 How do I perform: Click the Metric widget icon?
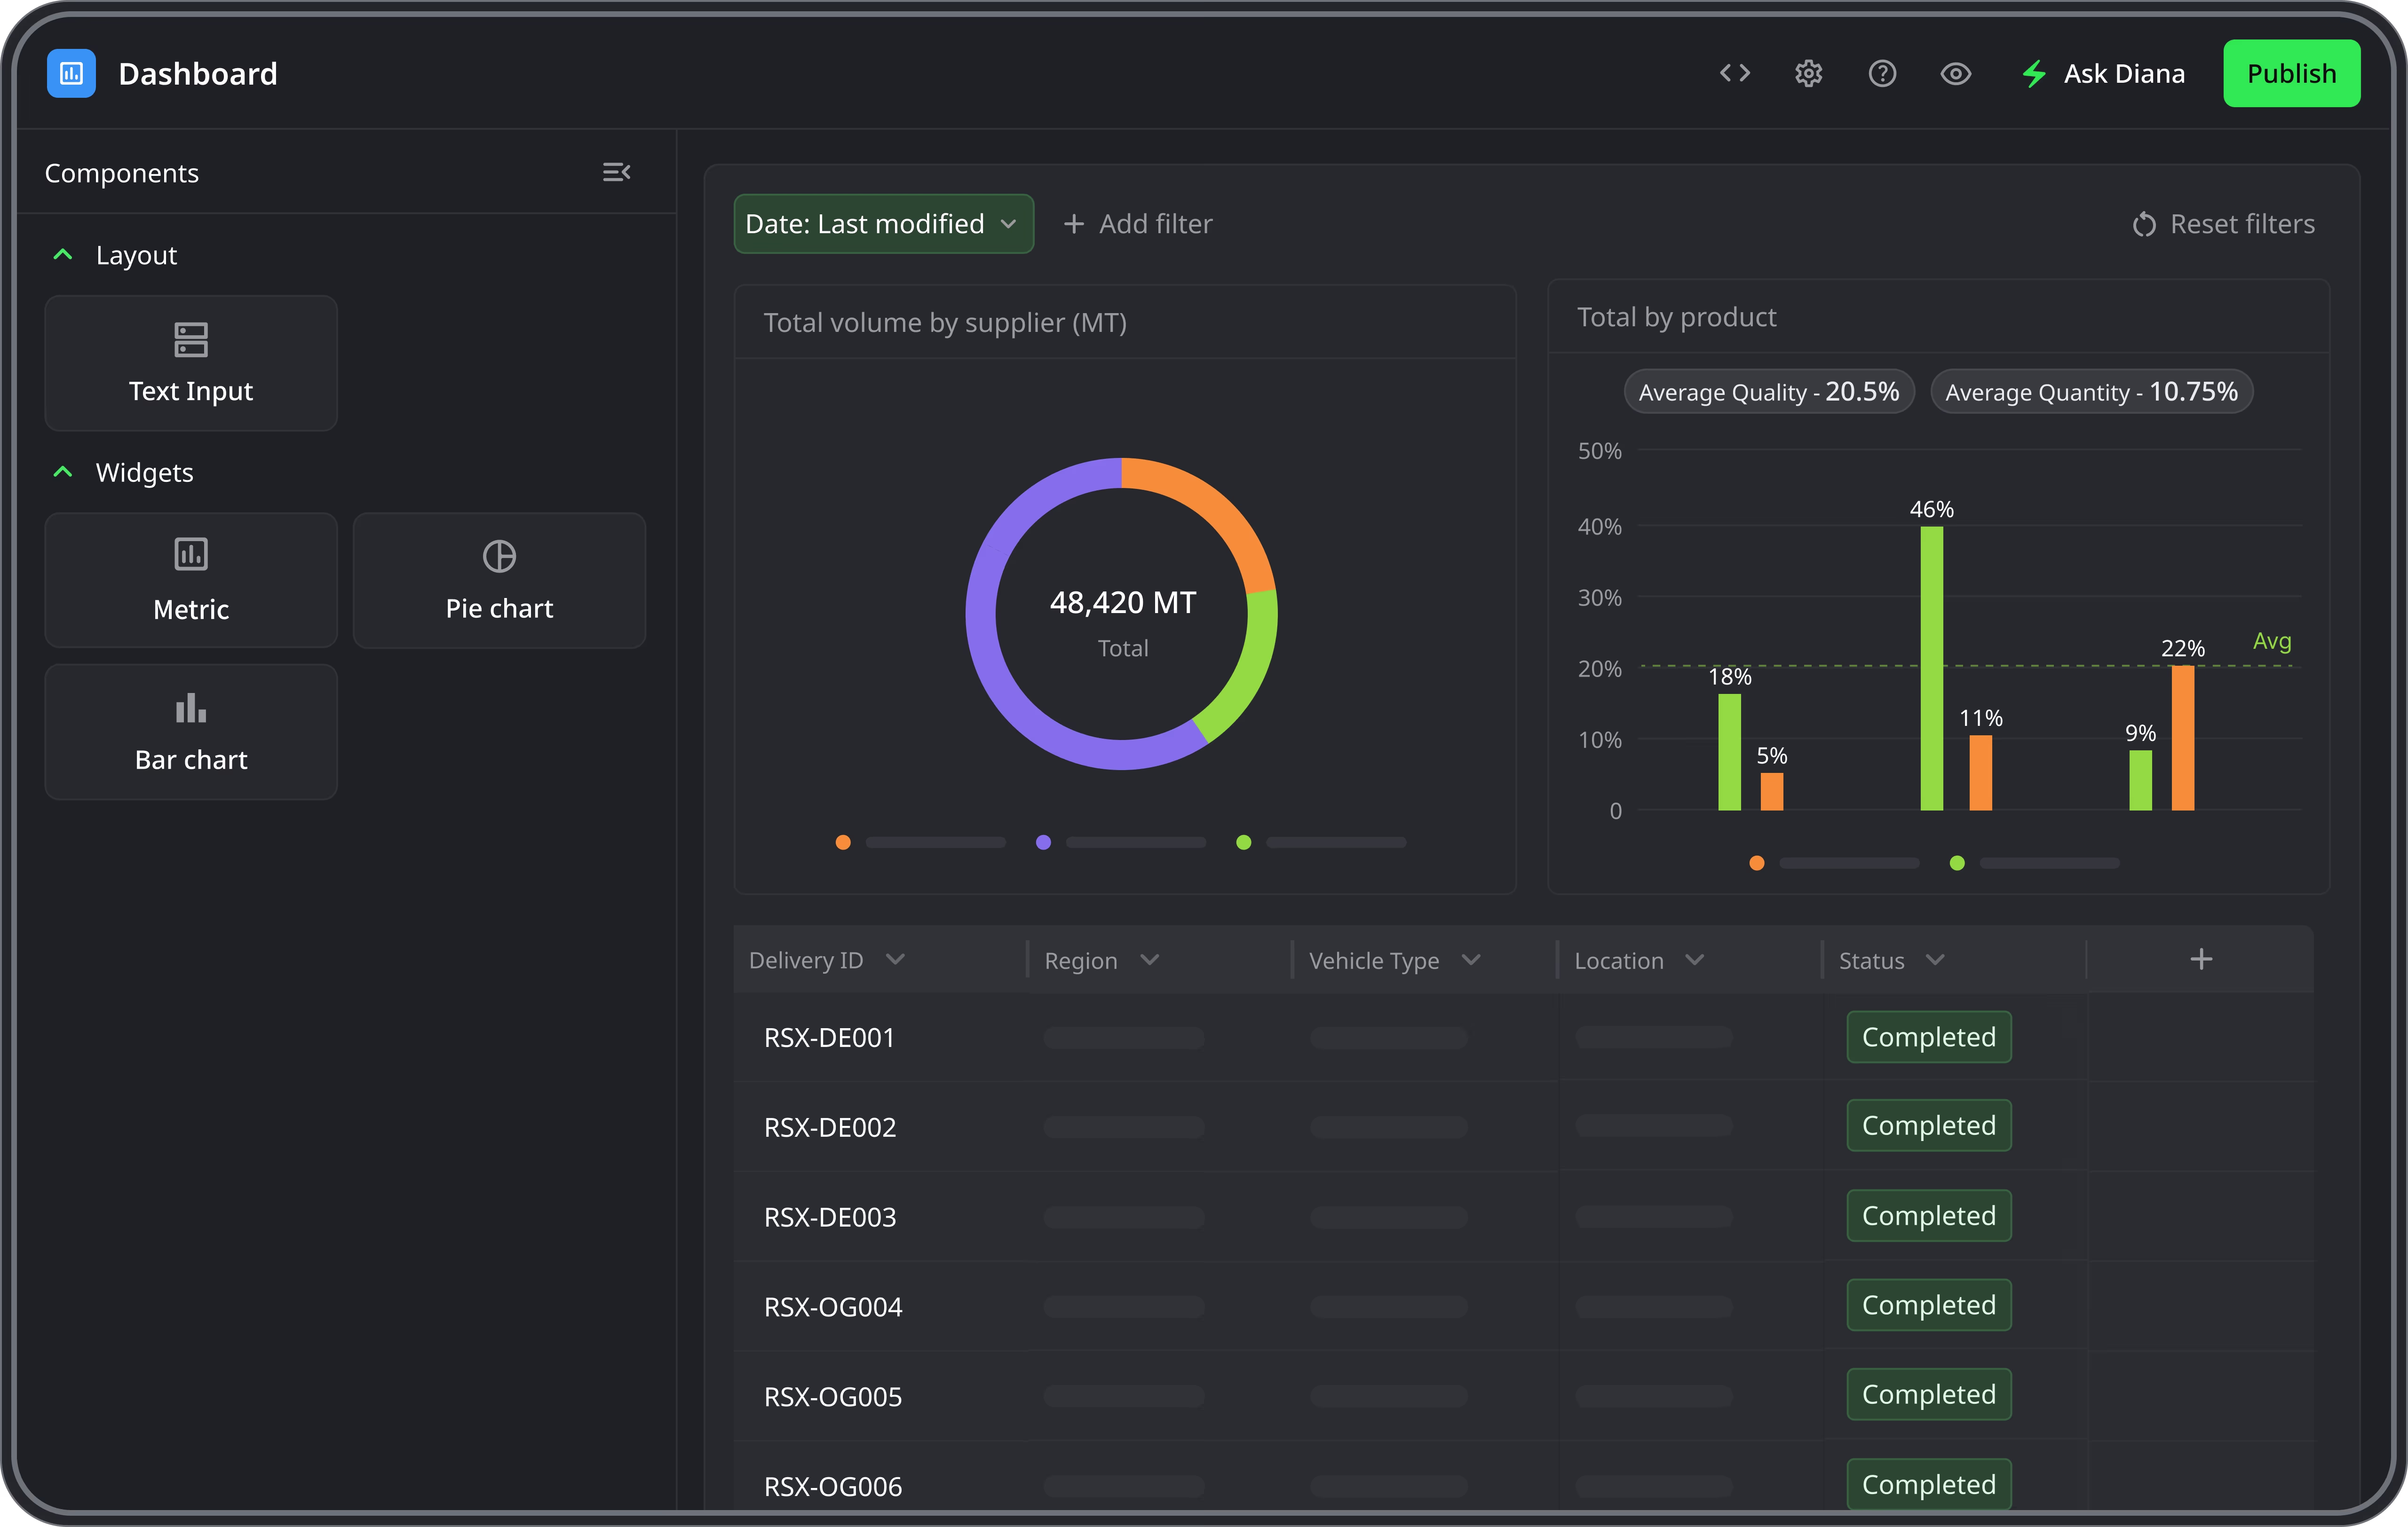tap(191, 555)
